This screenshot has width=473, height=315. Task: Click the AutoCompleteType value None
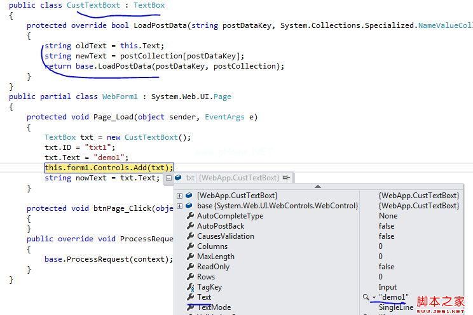[388, 216]
